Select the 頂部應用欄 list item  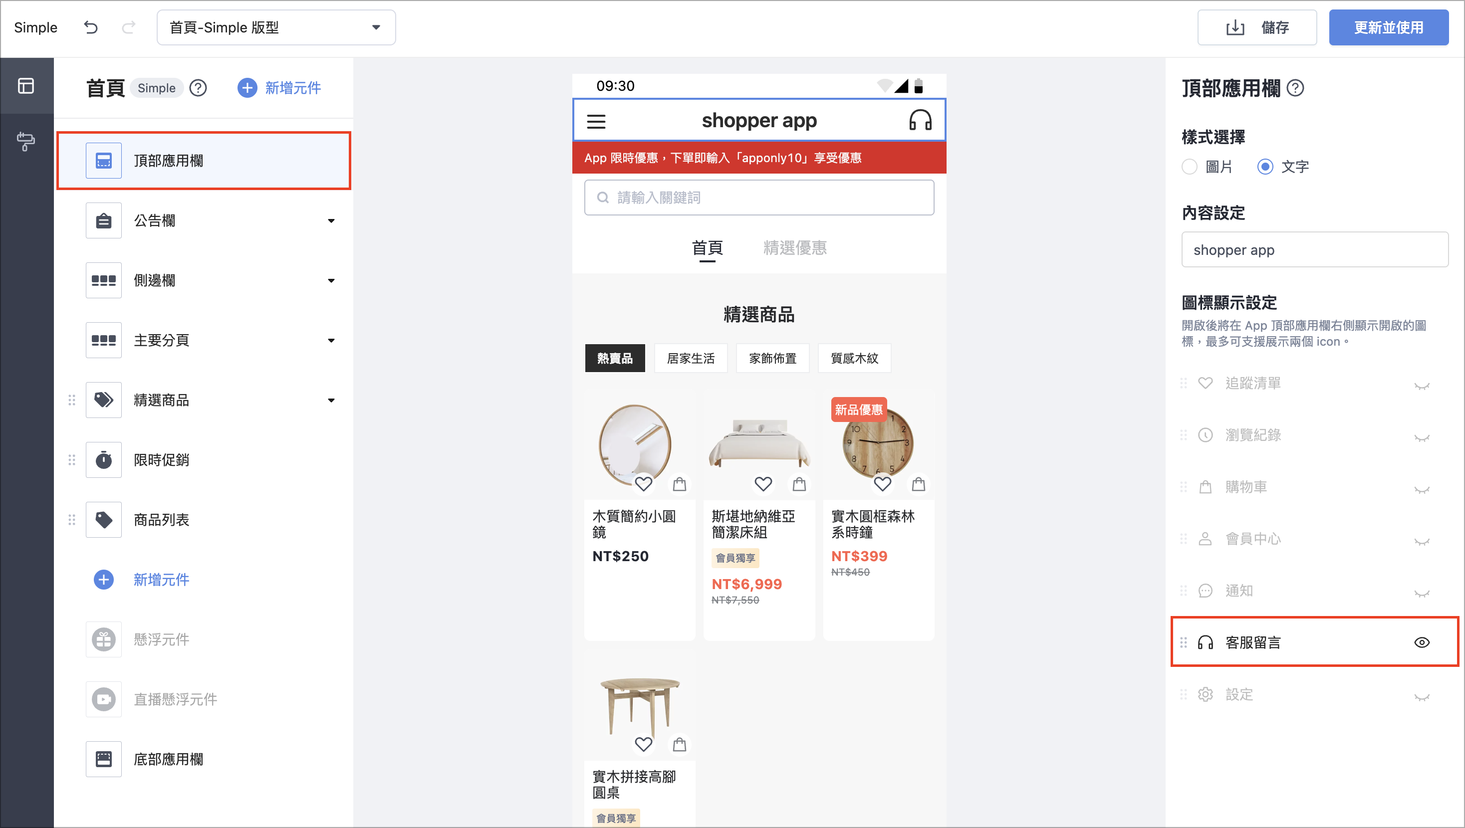(204, 161)
